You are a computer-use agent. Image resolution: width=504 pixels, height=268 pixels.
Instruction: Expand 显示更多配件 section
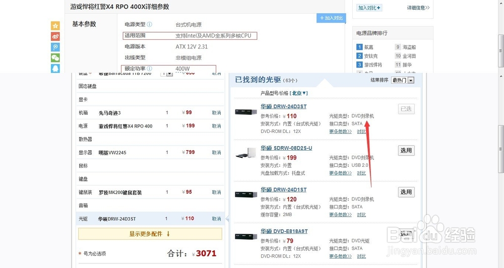click(x=150, y=234)
